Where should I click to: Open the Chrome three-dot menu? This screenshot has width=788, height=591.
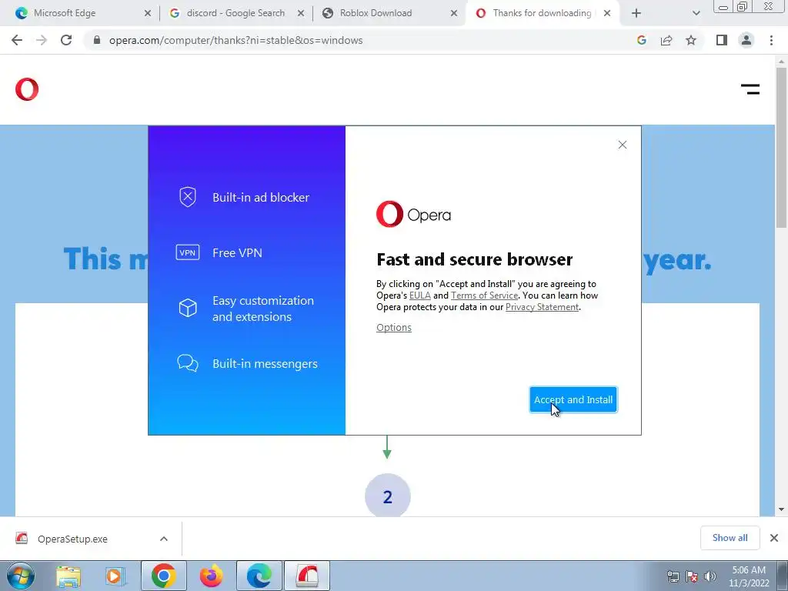[771, 40]
